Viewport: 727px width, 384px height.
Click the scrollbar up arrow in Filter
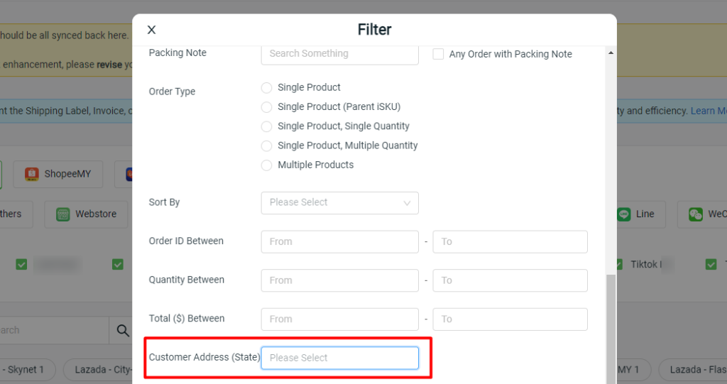(611, 53)
